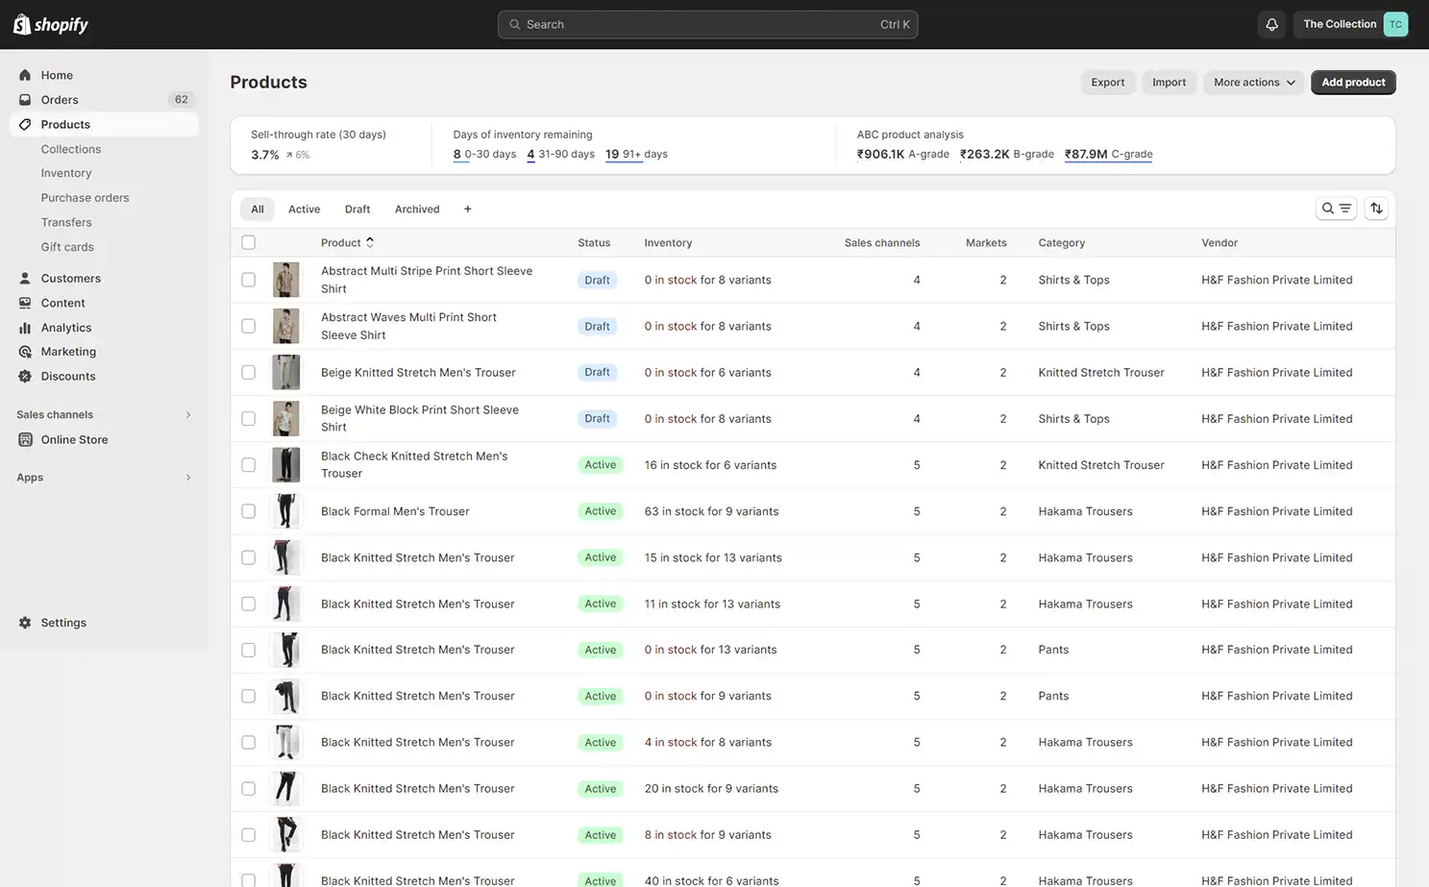1429x887 pixels.
Task: Select Analytics in the sidebar
Action: tap(66, 327)
